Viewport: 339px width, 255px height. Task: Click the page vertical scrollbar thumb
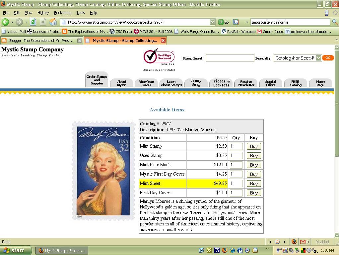click(x=337, y=103)
